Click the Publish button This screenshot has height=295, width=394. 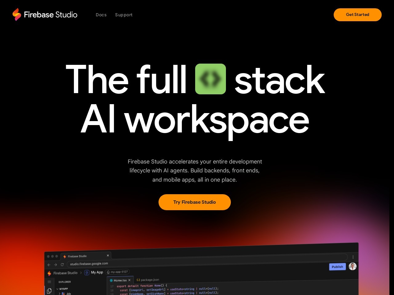tap(337, 266)
